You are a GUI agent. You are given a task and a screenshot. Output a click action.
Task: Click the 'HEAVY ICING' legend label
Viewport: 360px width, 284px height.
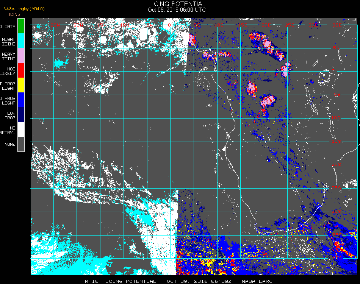click(x=8, y=56)
